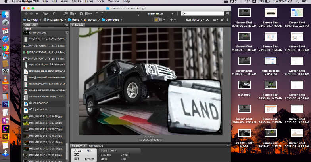Toggle ascending sort order arrow

207,20
